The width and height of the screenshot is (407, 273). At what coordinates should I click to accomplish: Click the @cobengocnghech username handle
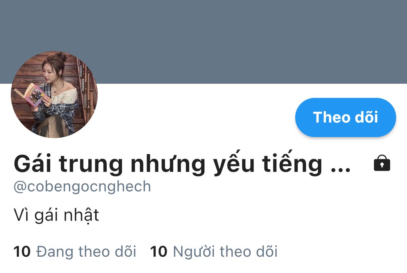coord(82,187)
